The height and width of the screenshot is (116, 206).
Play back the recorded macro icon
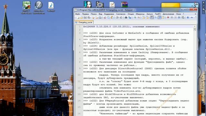point(175,17)
